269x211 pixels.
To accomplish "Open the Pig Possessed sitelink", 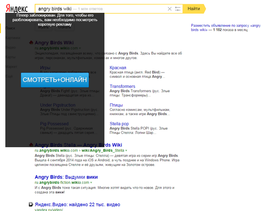I will click(54, 124).
